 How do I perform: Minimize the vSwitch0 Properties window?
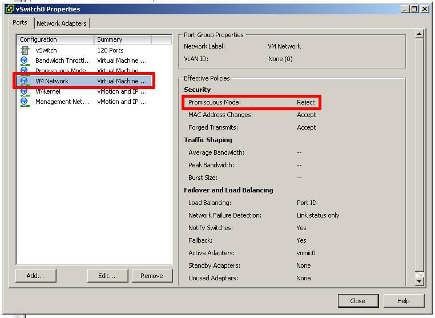coord(405,9)
